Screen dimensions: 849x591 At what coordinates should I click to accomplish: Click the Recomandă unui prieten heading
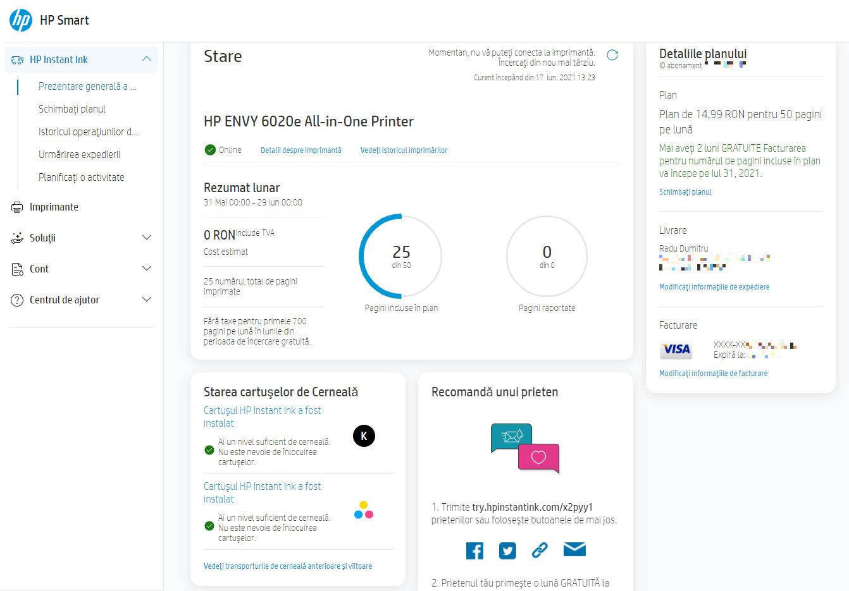point(495,392)
